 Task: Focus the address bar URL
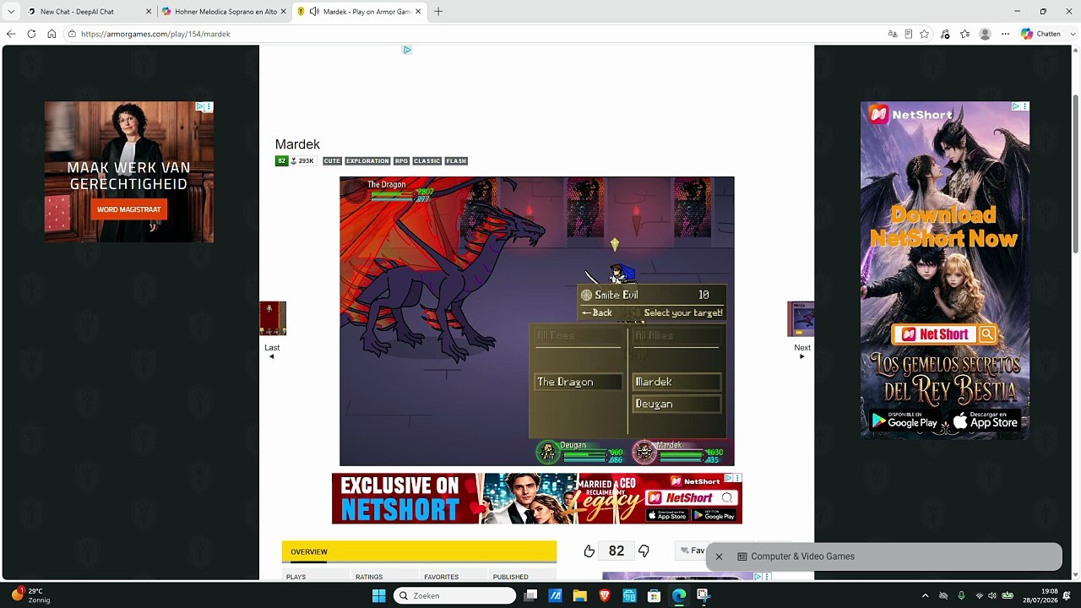pos(155,34)
